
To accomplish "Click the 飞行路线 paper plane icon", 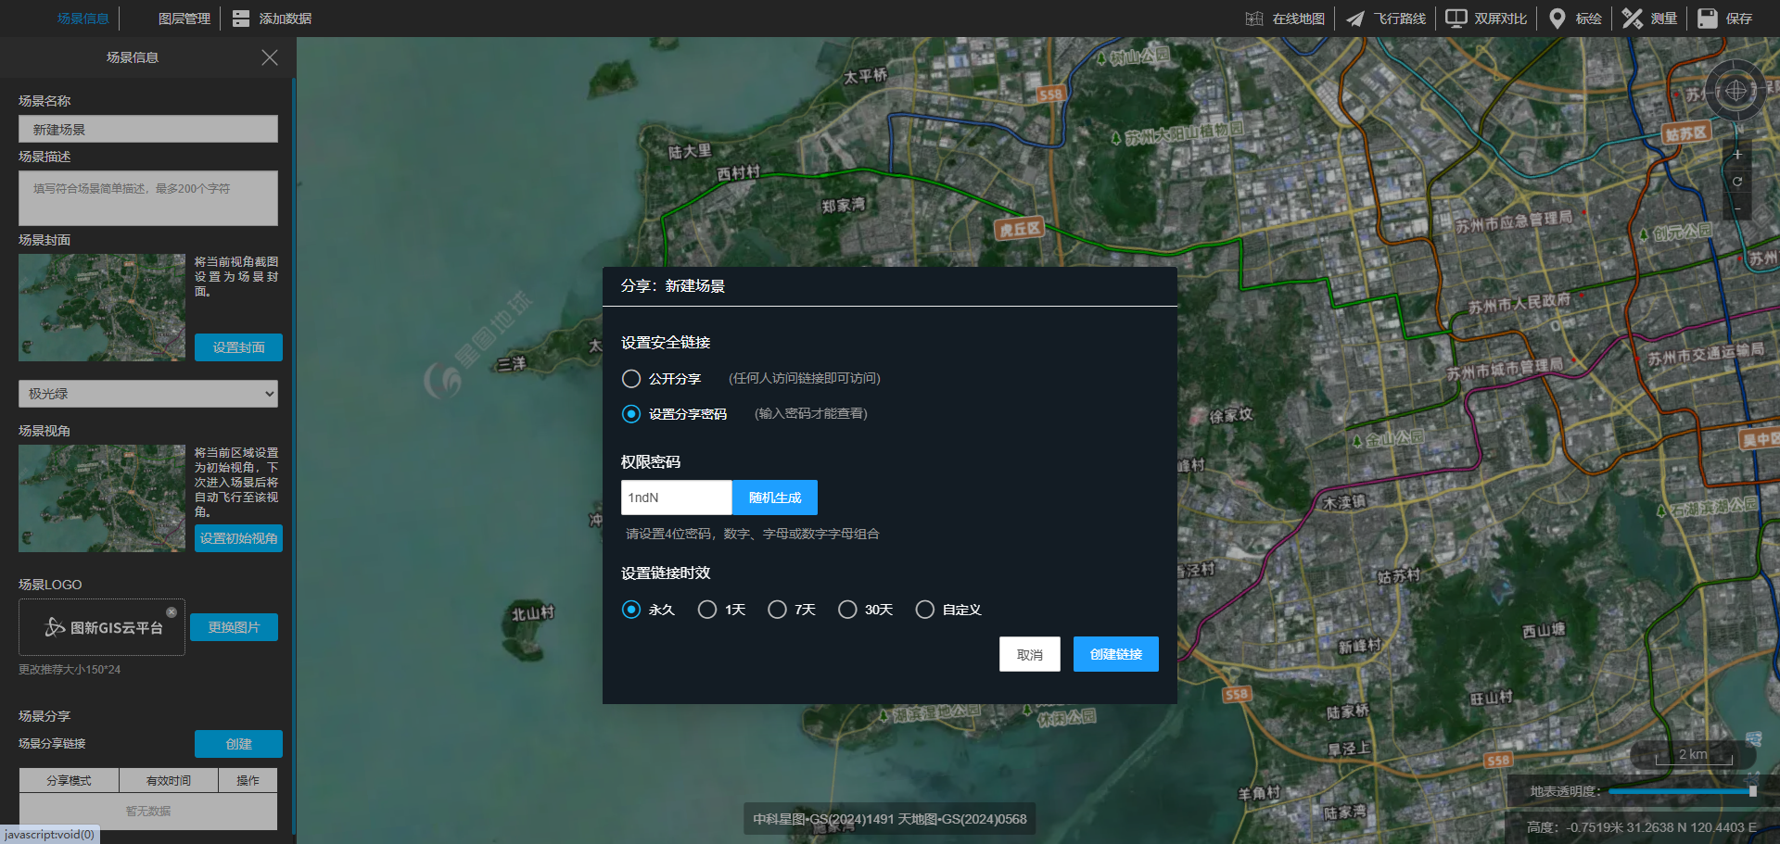I will pyautogui.click(x=1355, y=19).
